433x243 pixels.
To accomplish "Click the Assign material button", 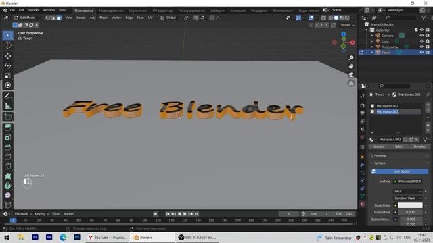I will click(379, 146).
